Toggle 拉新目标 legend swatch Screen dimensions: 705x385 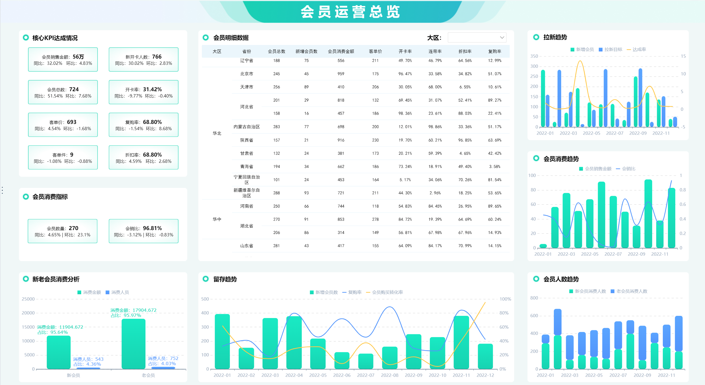(600, 50)
